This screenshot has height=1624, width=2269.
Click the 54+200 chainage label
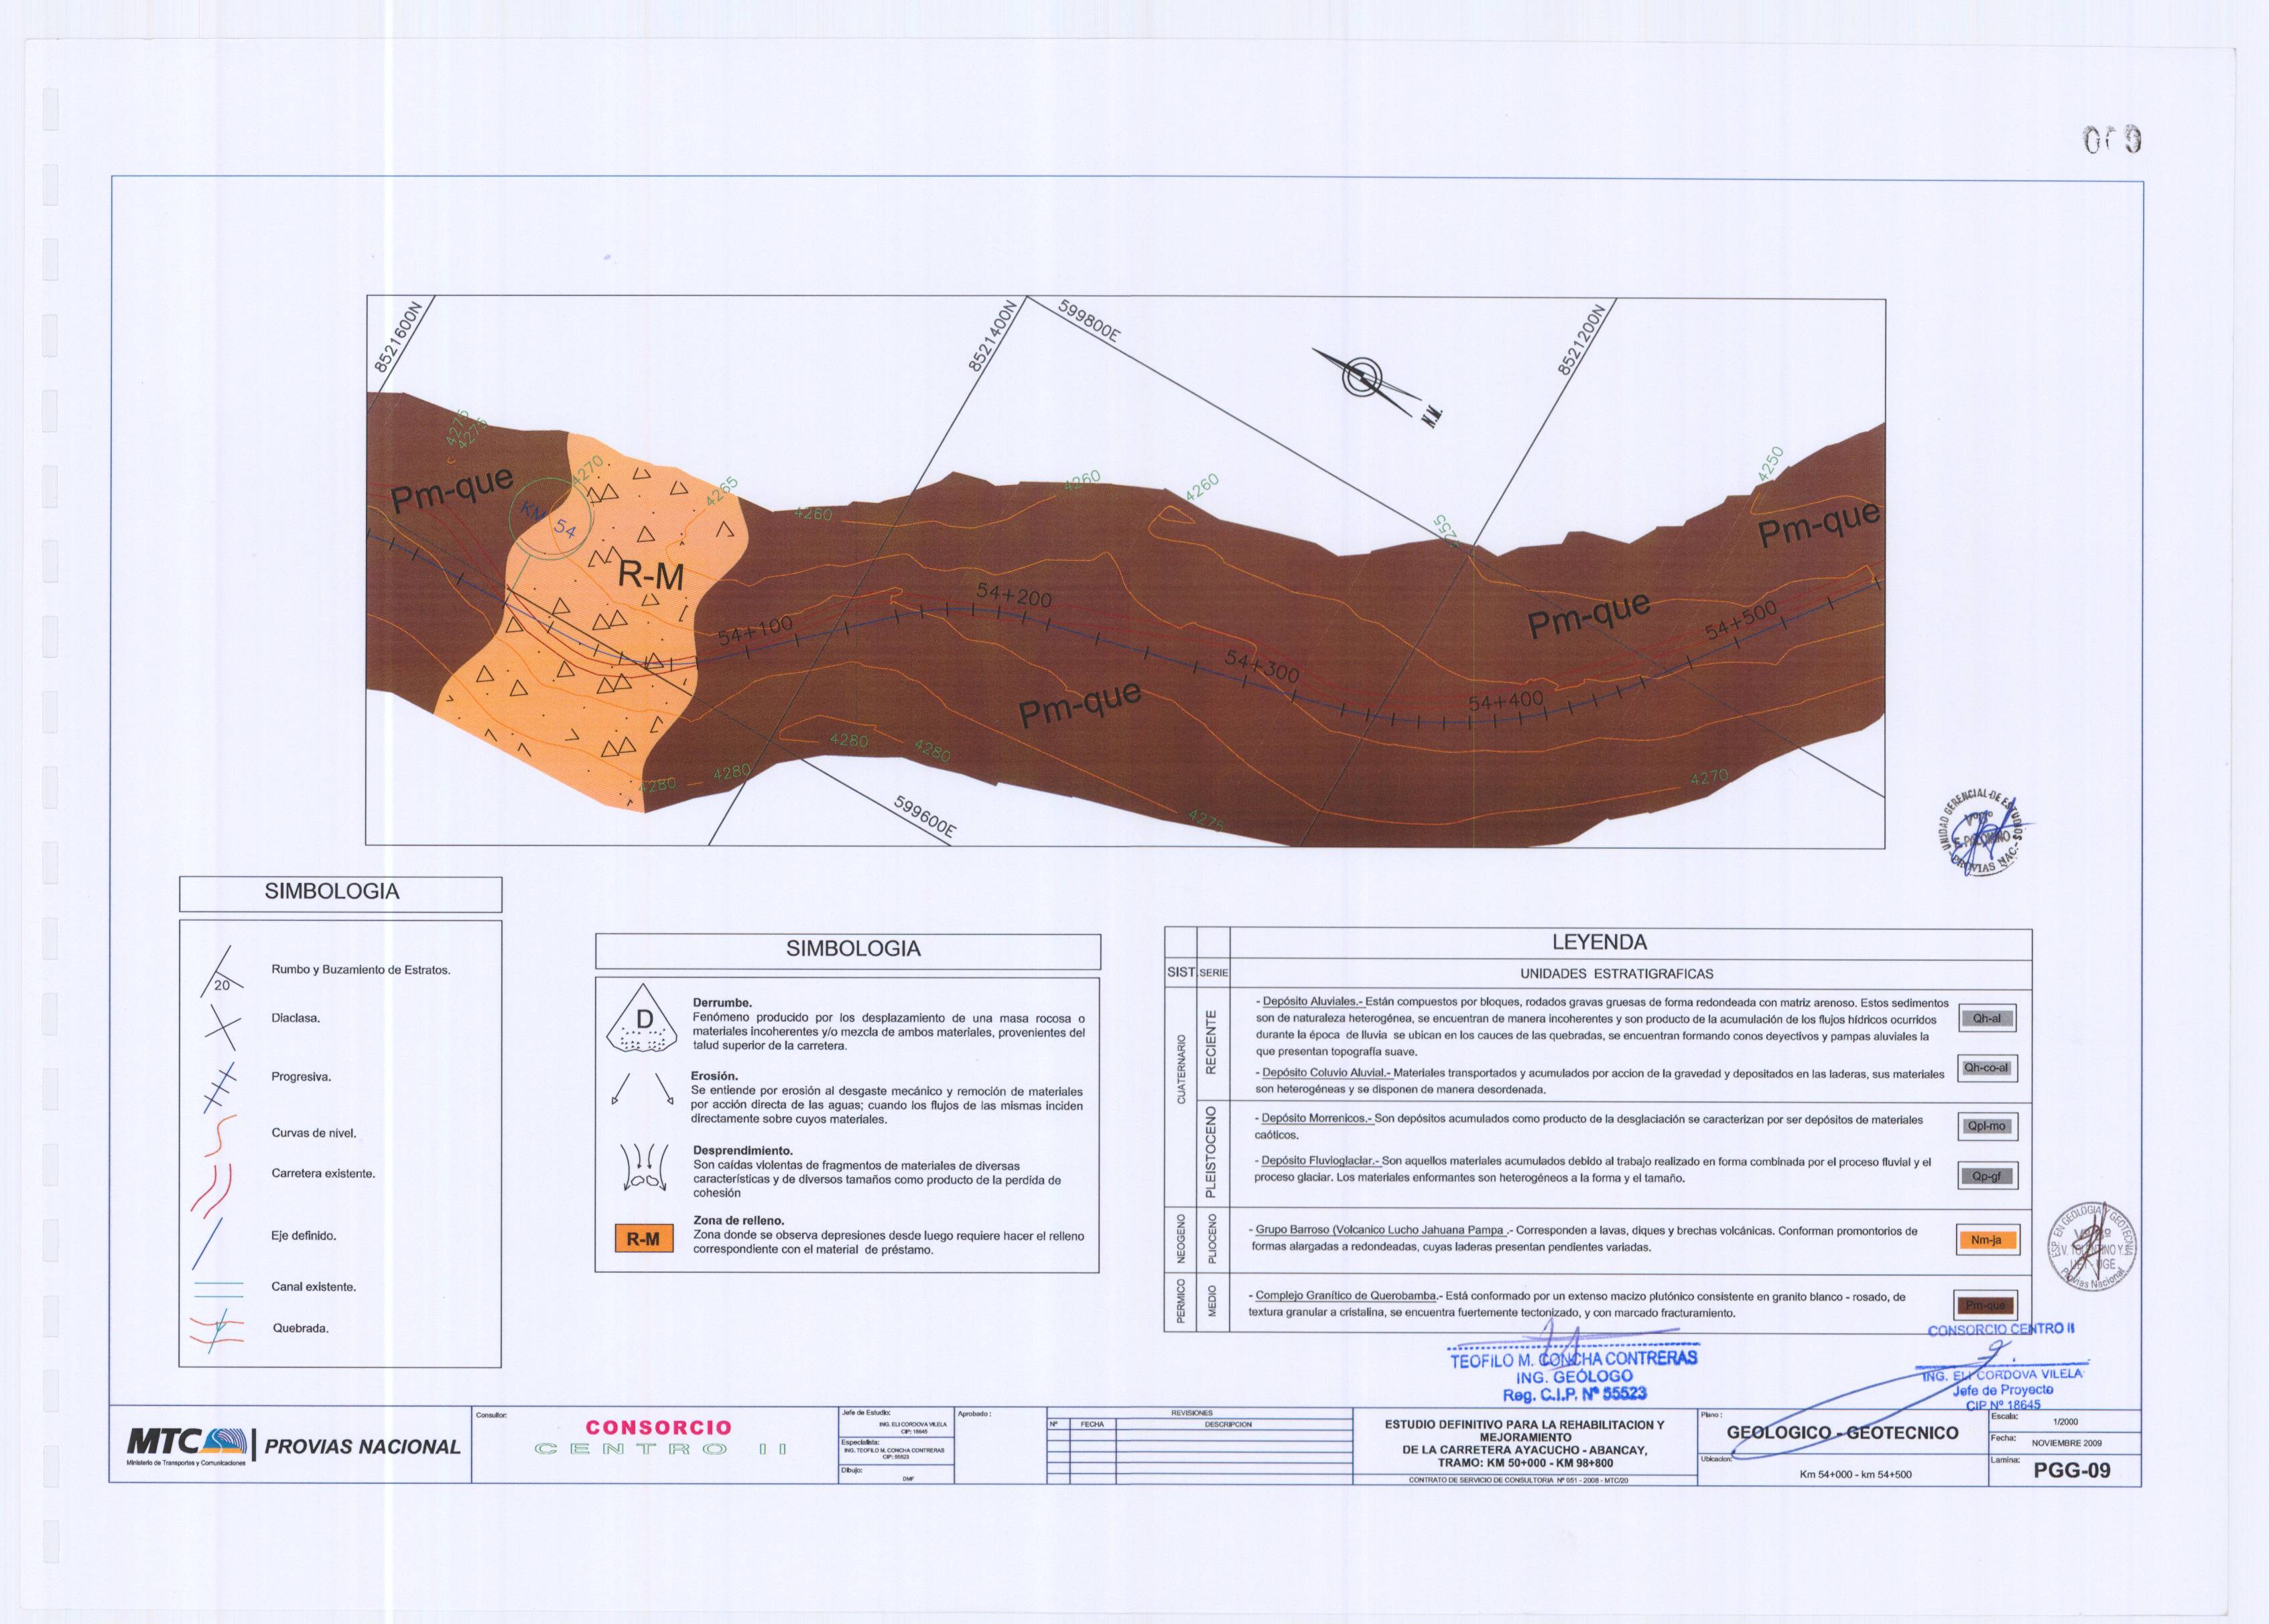[x=1014, y=596]
